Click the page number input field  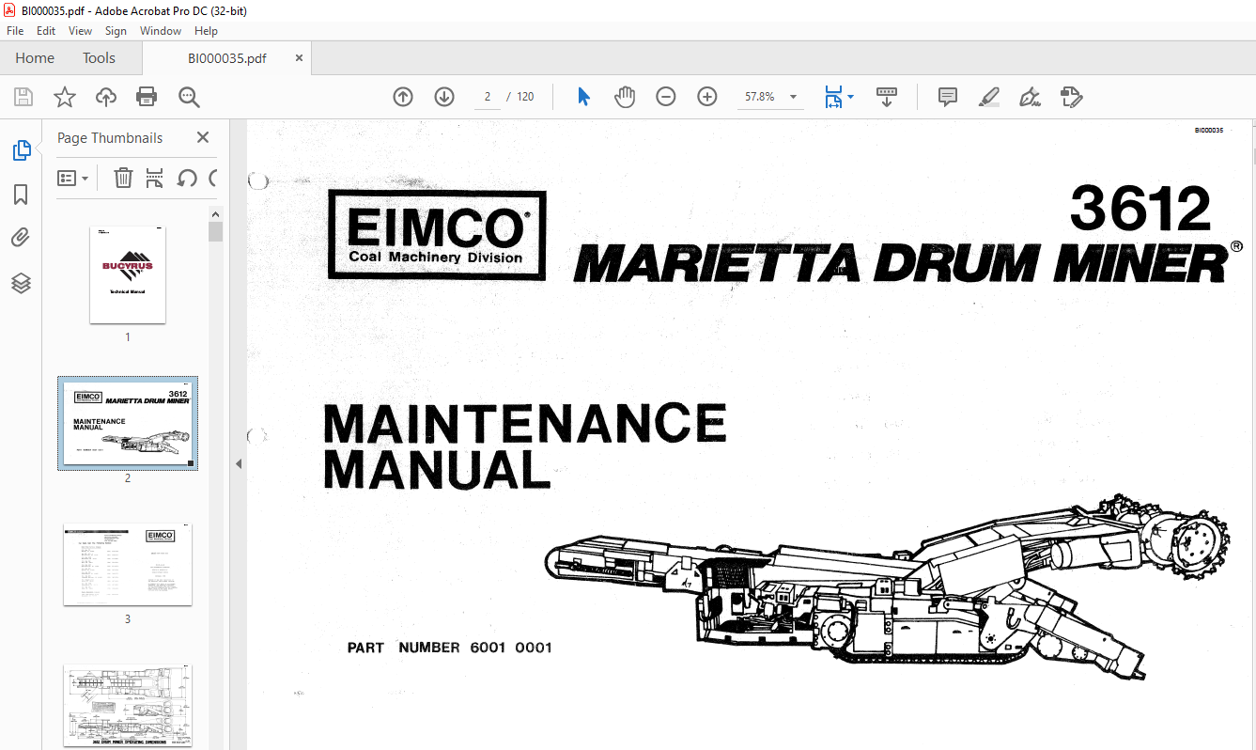click(488, 97)
